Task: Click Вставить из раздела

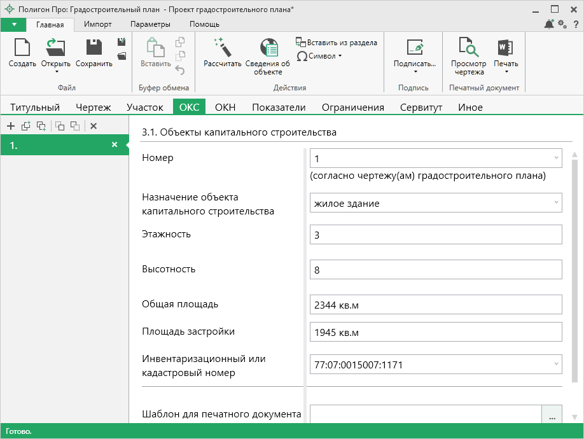Action: click(337, 43)
